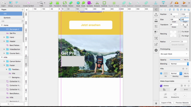Open the Cloud toolbar icon

176,3
